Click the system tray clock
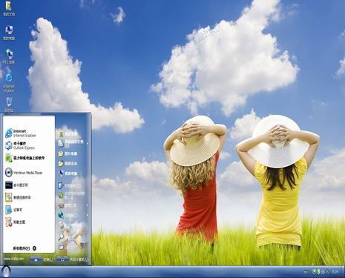Viewport: 345px width, 278px height. click(335, 271)
